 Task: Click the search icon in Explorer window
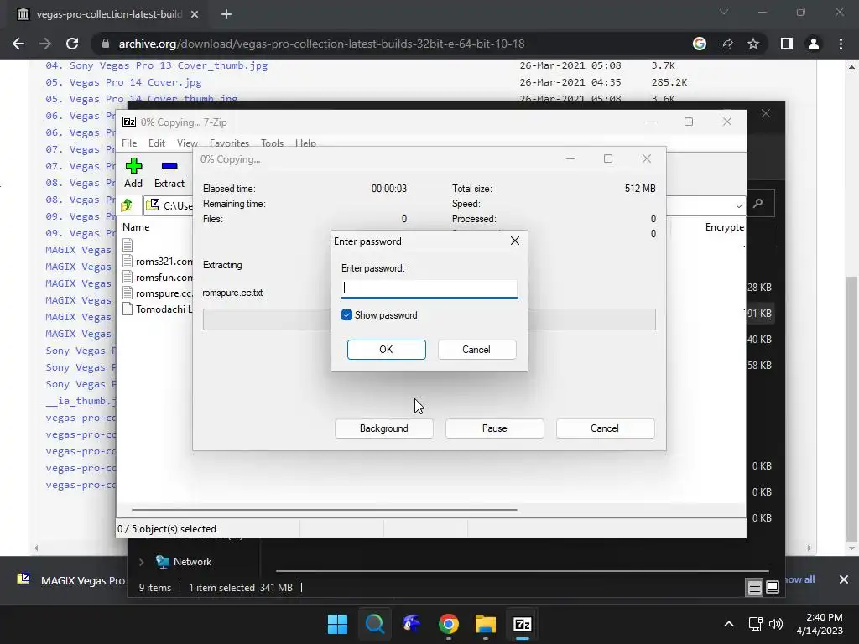click(758, 204)
